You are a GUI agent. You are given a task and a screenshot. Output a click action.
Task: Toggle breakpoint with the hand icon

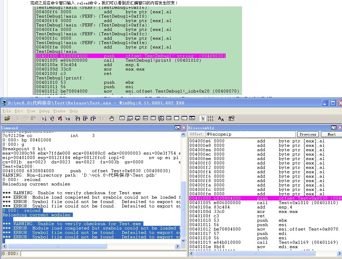click(x=112, y=118)
